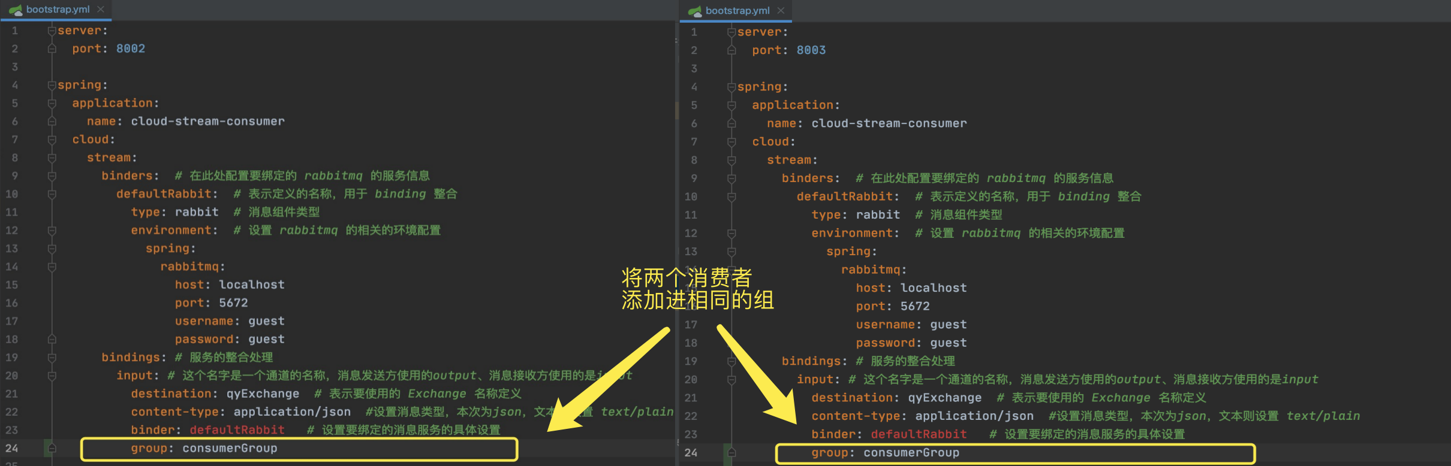Click content-type application/json in right editor

[x=974, y=416]
